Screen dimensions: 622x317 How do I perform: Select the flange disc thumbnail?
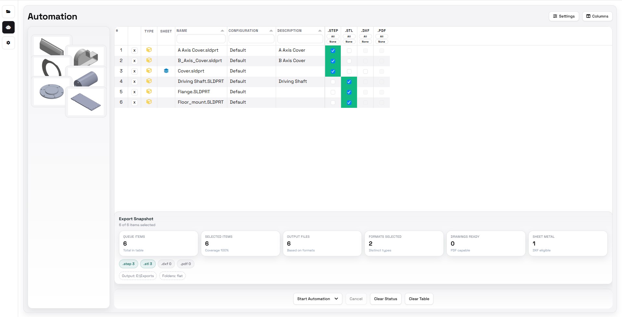coord(52,91)
